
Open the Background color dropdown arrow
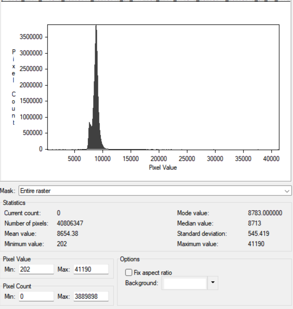click(x=213, y=283)
